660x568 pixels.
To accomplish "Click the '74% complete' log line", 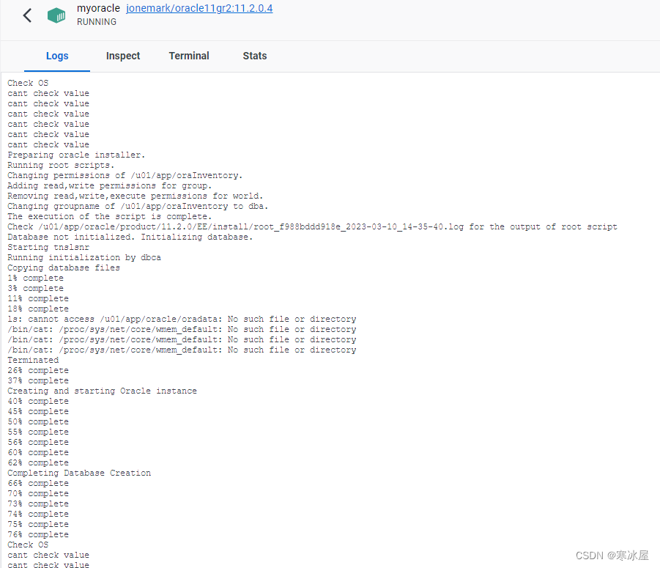I will coord(38,514).
